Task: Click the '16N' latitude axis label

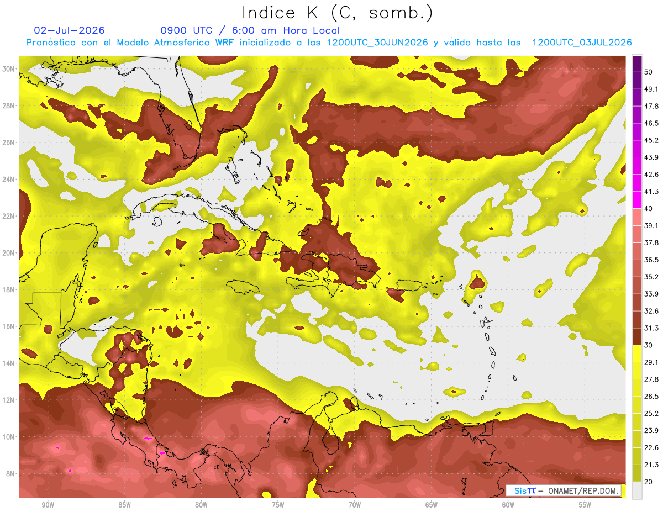Action: click(9, 326)
